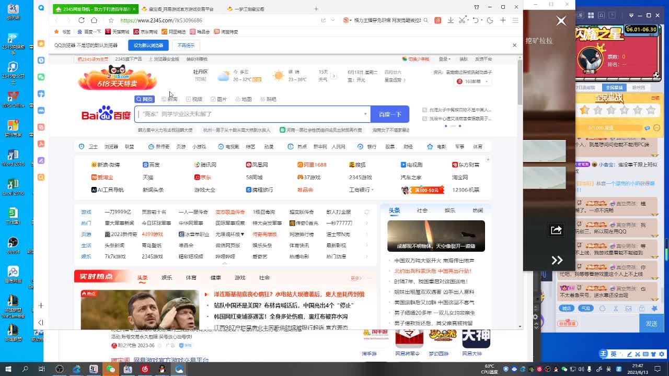Expand the Baidu search suggestions dropdown arrow
This screenshot has width=669, height=376.
coord(365,114)
